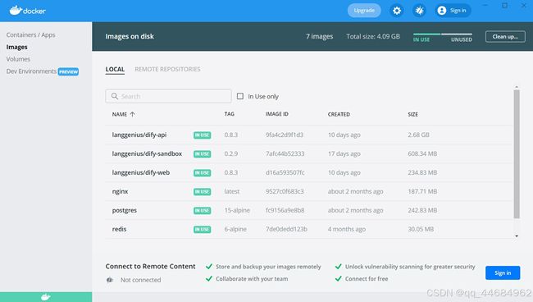Viewport: 533px width, 302px height.
Task: Click the Clean up... button
Action: tap(505, 36)
